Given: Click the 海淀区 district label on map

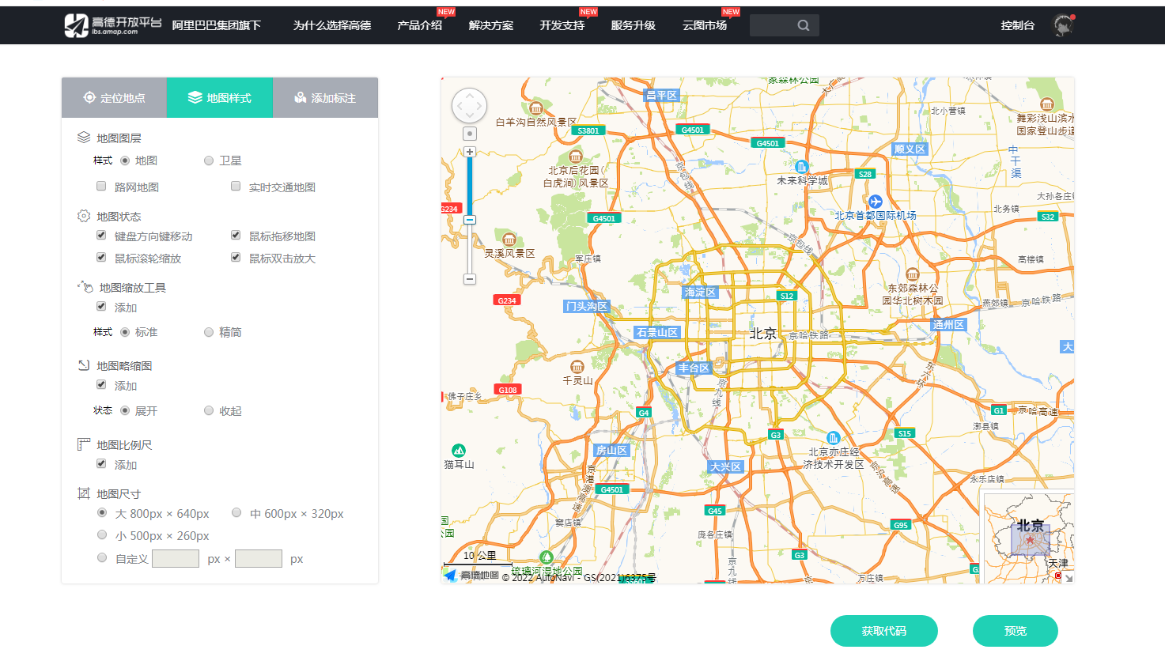Looking at the screenshot, I should tap(700, 293).
